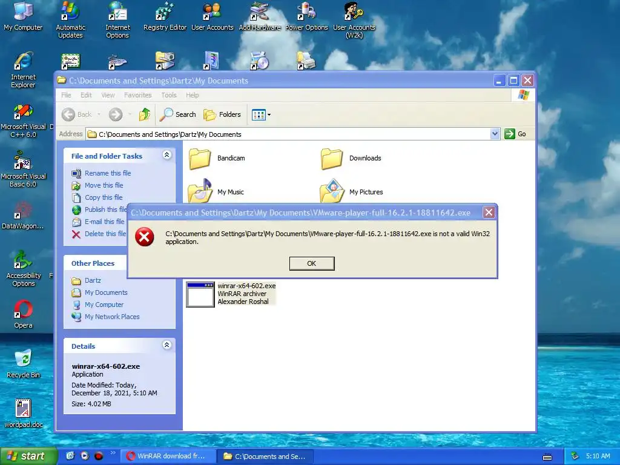Click Delete this file link
Screen dimensions: 620x465
tap(105, 234)
